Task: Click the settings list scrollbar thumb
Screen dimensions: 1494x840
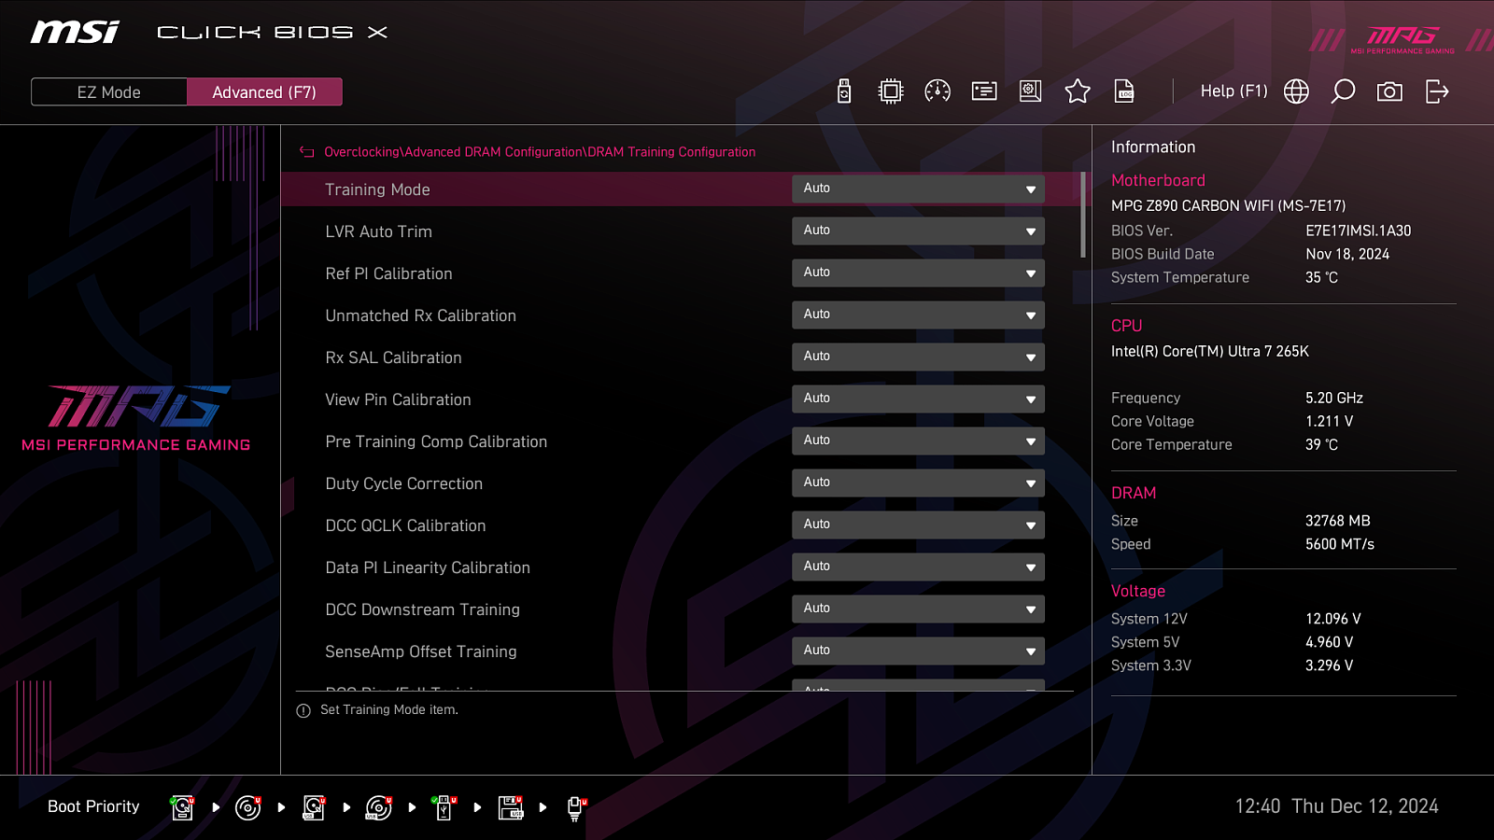Action: pos(1083,215)
